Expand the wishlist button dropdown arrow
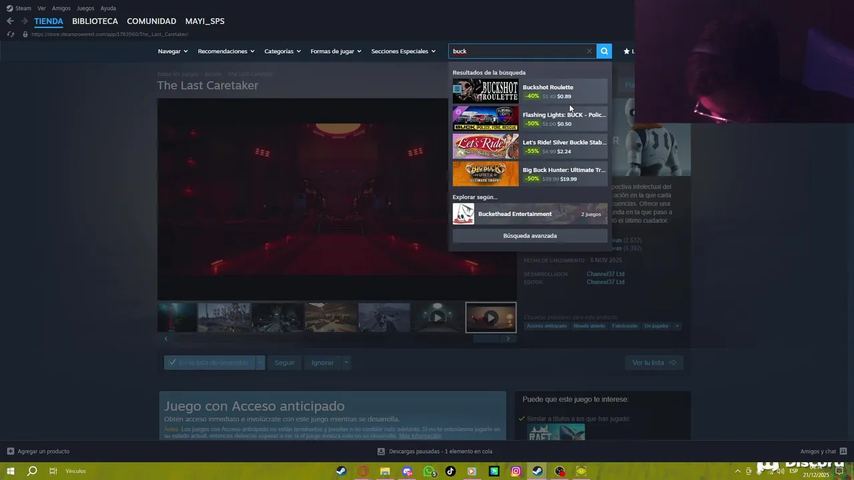This screenshot has height=480, width=854. click(x=260, y=363)
